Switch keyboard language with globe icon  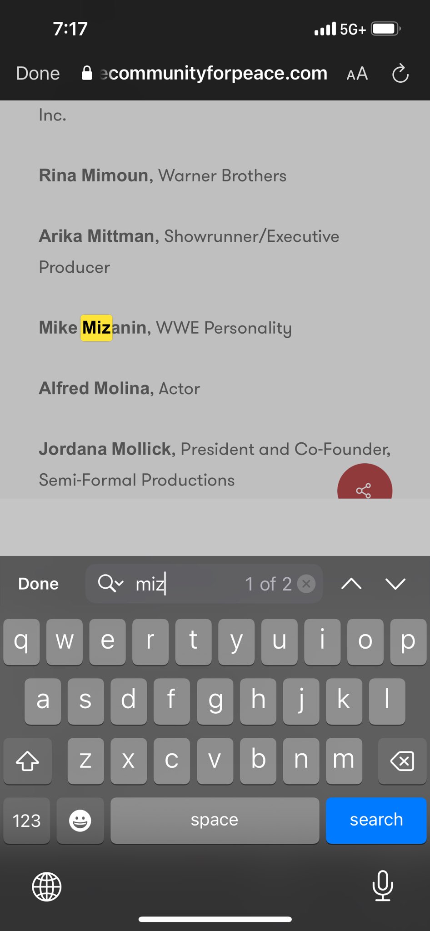(x=47, y=886)
